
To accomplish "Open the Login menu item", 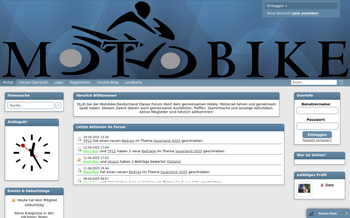I will pyautogui.click(x=59, y=83).
